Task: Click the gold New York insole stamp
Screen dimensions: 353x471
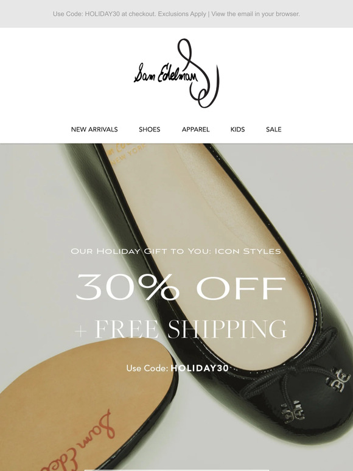Action: [127, 152]
